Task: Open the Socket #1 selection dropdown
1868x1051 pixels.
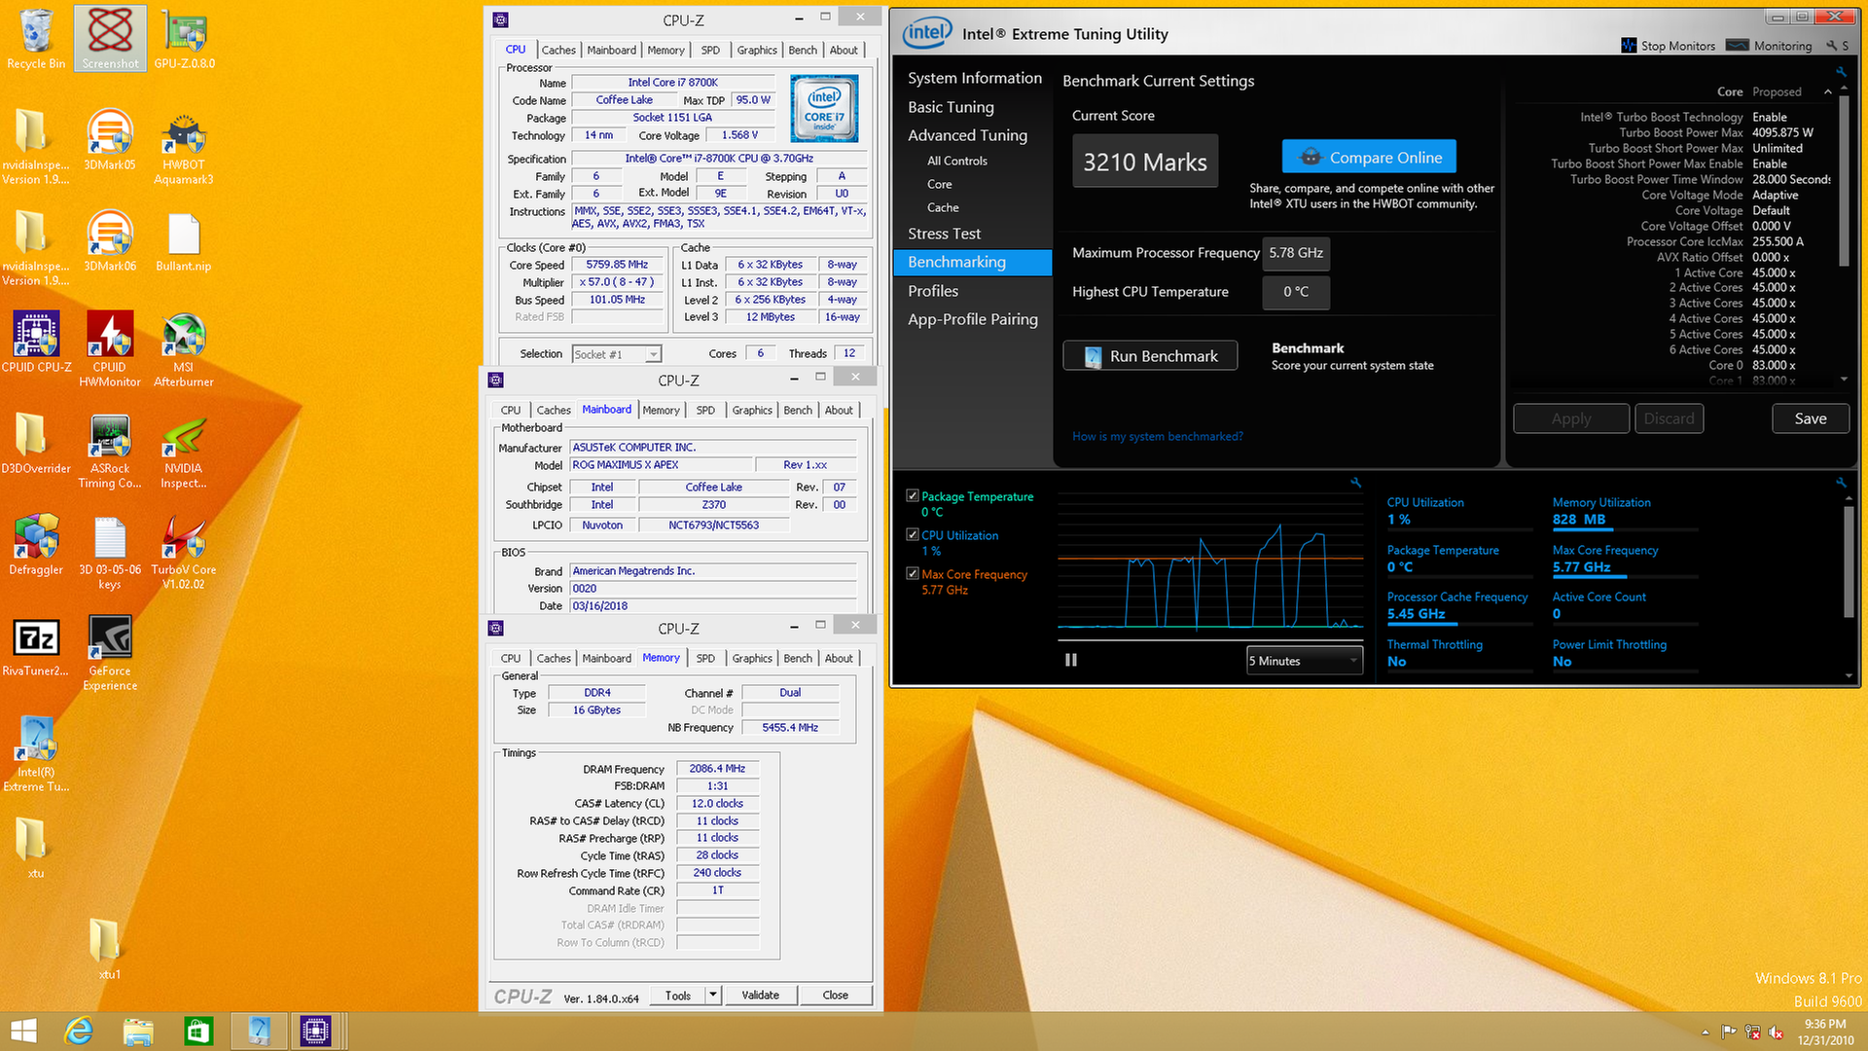Action: click(617, 354)
